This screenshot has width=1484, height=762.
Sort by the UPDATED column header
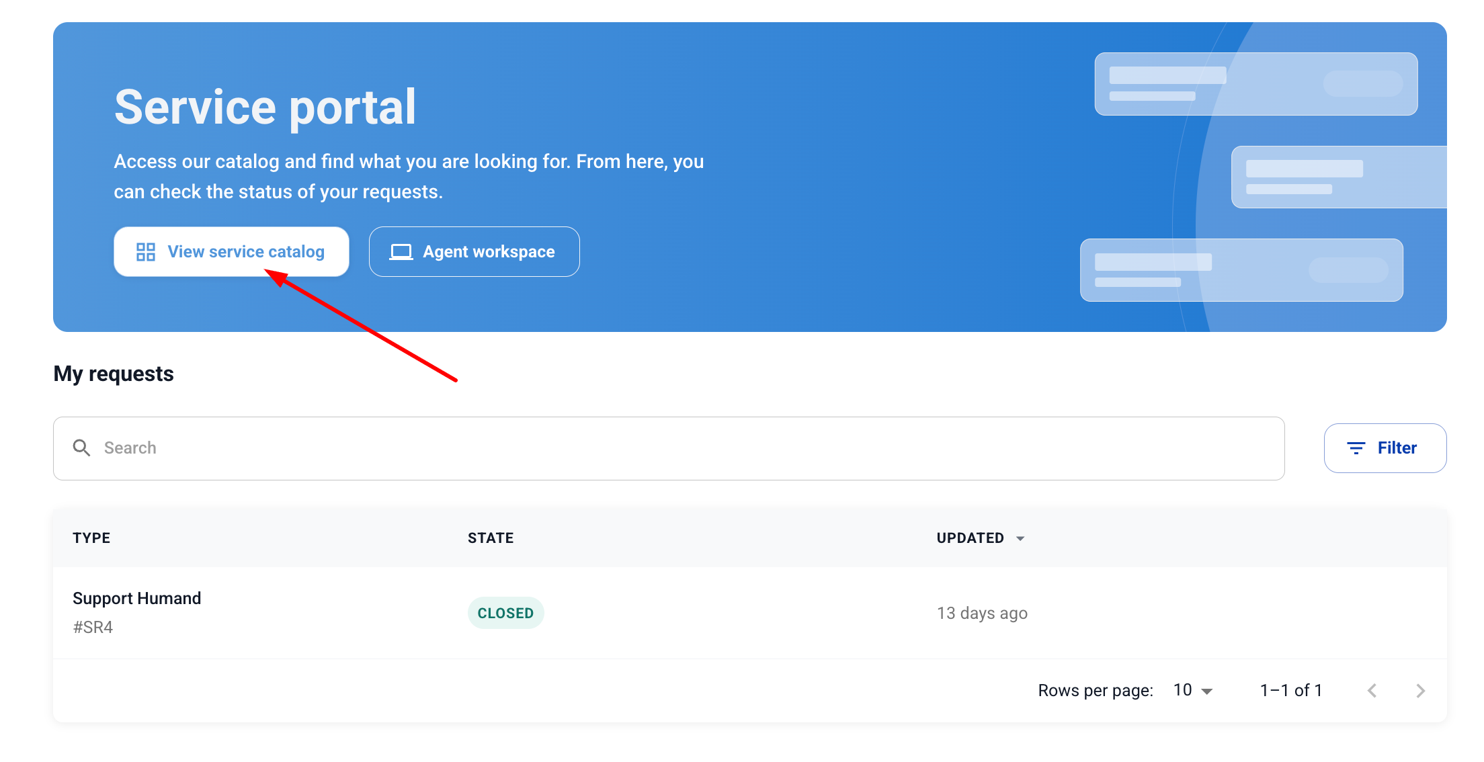coord(970,538)
